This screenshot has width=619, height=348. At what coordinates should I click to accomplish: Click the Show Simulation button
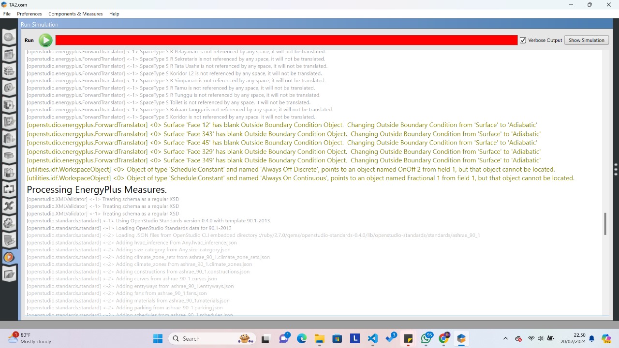[x=586, y=40]
